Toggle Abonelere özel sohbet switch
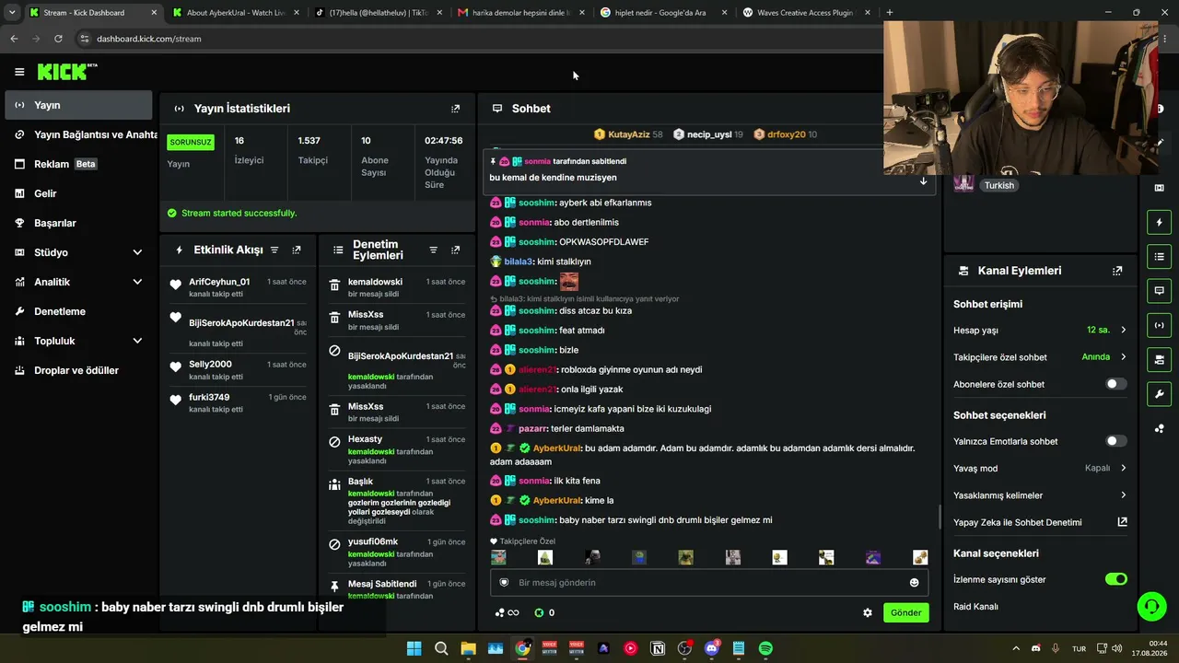 point(1115,384)
